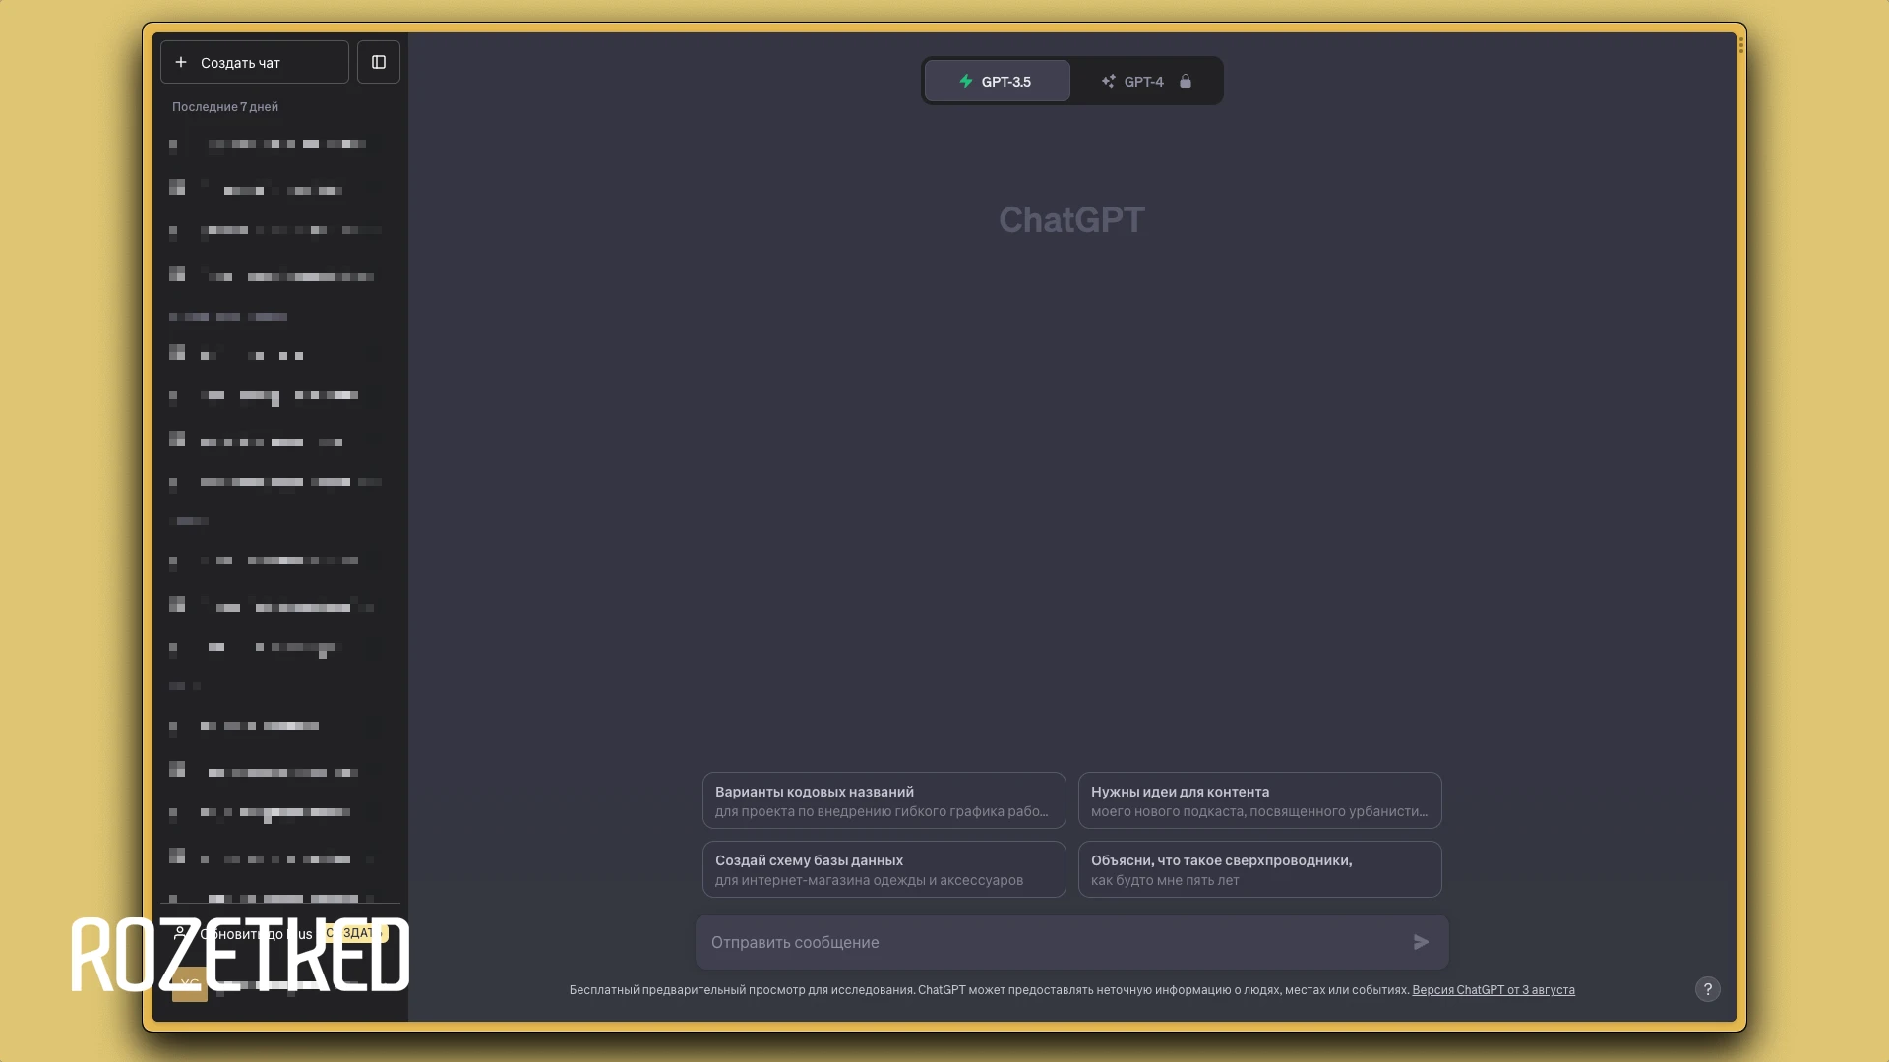Focus the Отправить сообщение input field
This screenshot has width=1889, height=1062.
click(x=1053, y=942)
